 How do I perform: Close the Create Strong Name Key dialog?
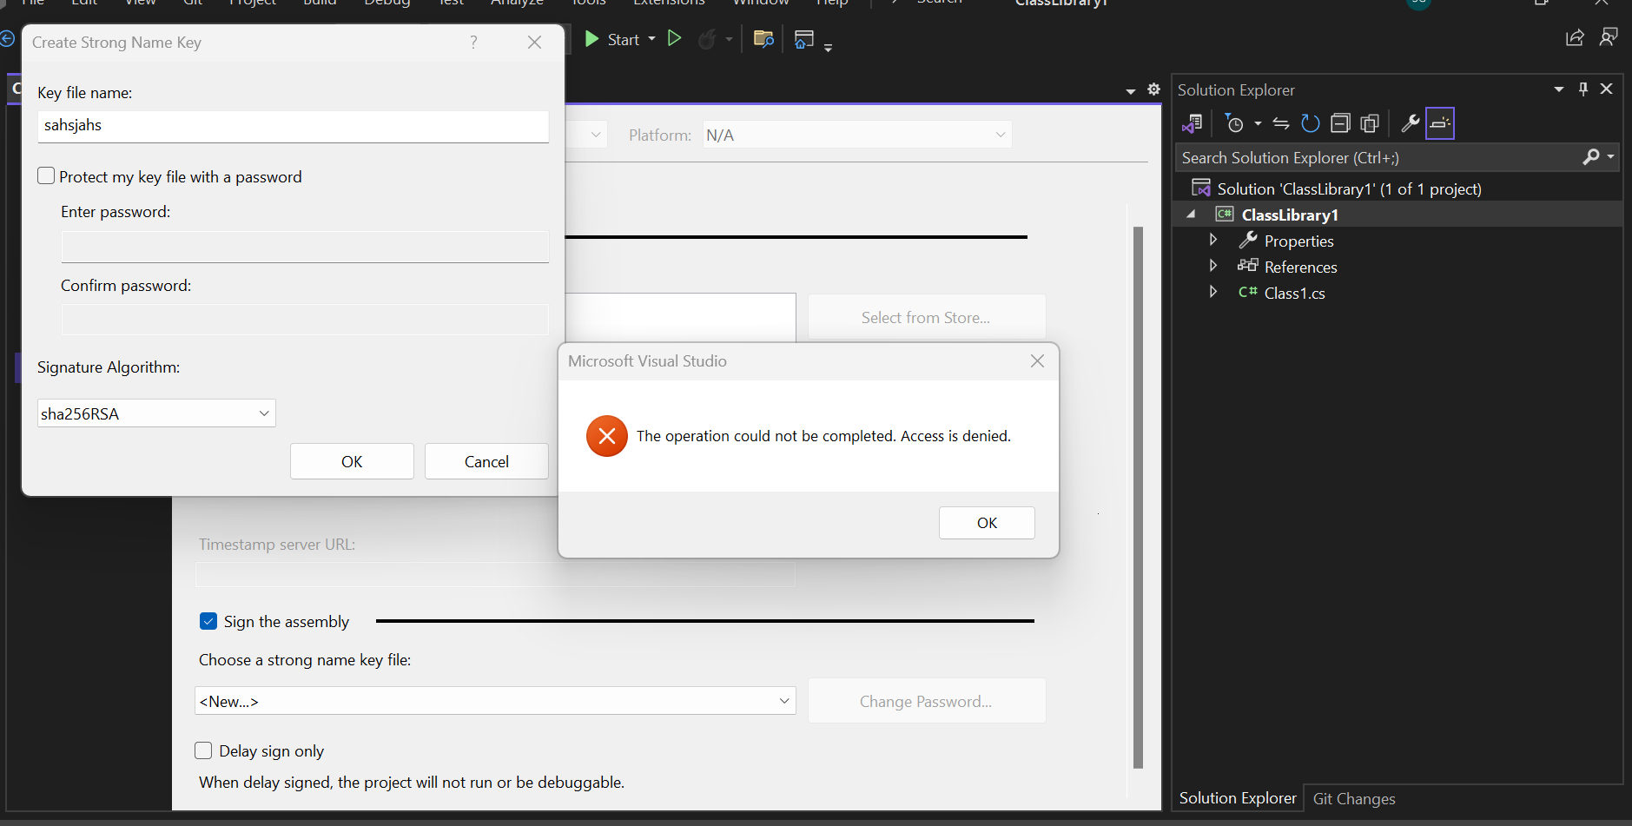tap(535, 42)
